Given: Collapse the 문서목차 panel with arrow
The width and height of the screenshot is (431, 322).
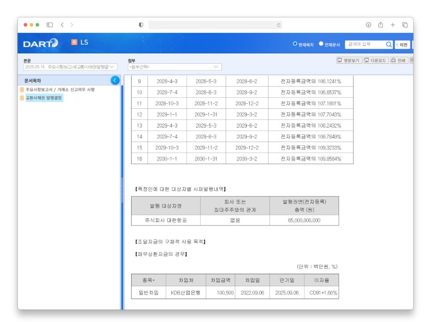Looking at the screenshot, I should (115, 80).
